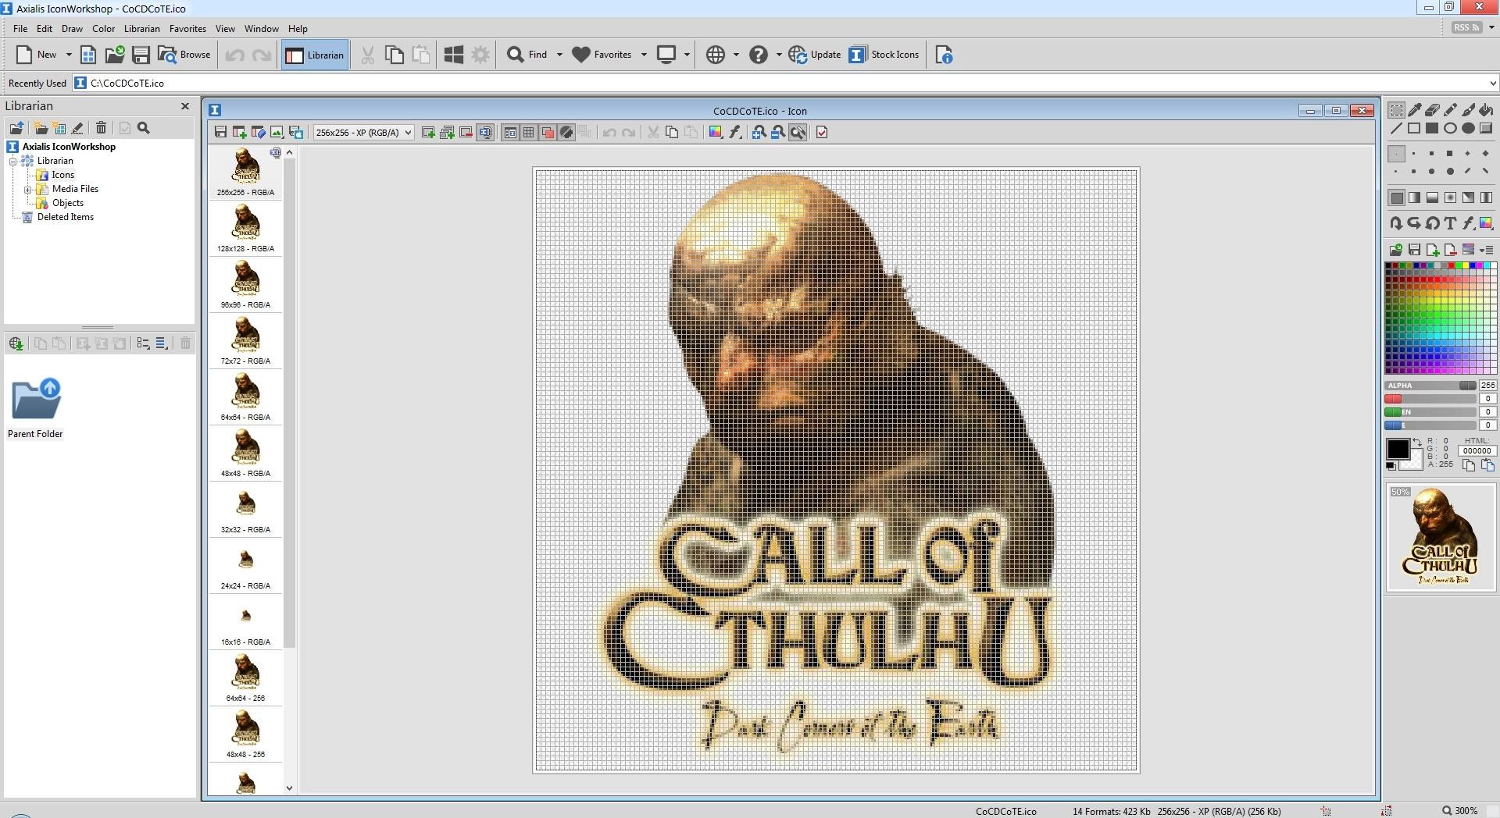The width and height of the screenshot is (1500, 818).
Task: Open the help question-mark dropdown arrow
Action: (779, 55)
